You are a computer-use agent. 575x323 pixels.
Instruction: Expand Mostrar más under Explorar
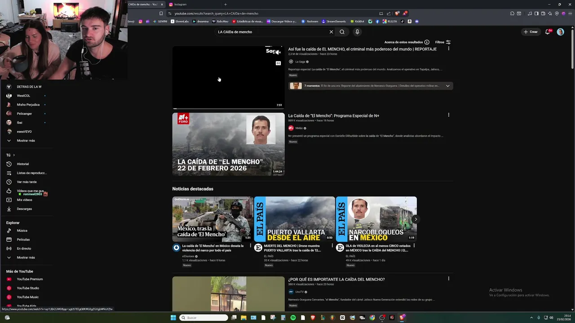tap(26, 258)
